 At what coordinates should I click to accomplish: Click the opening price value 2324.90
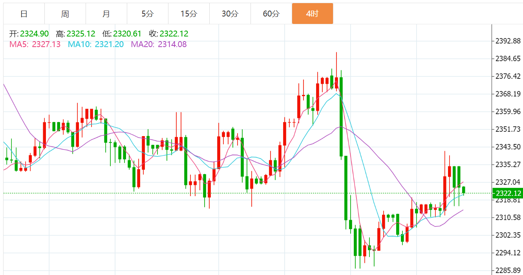tap(35, 34)
